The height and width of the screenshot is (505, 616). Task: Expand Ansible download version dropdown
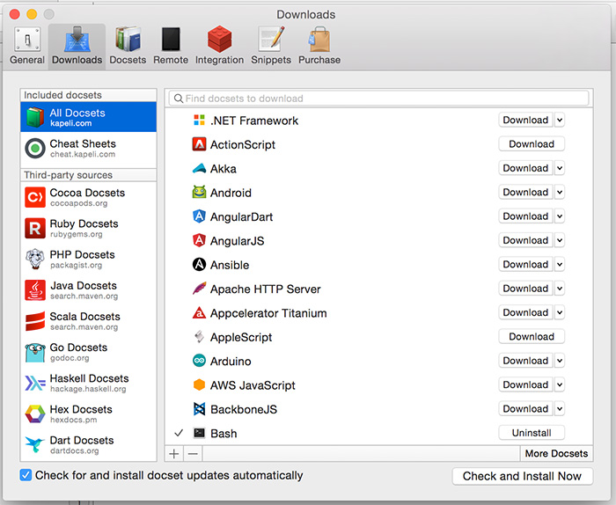(560, 264)
